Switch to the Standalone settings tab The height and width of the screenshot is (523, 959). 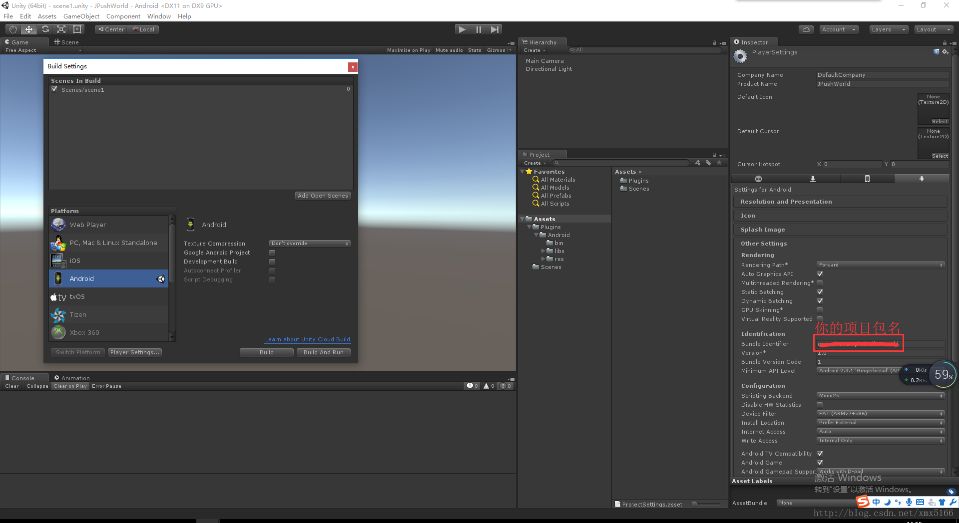pos(813,179)
